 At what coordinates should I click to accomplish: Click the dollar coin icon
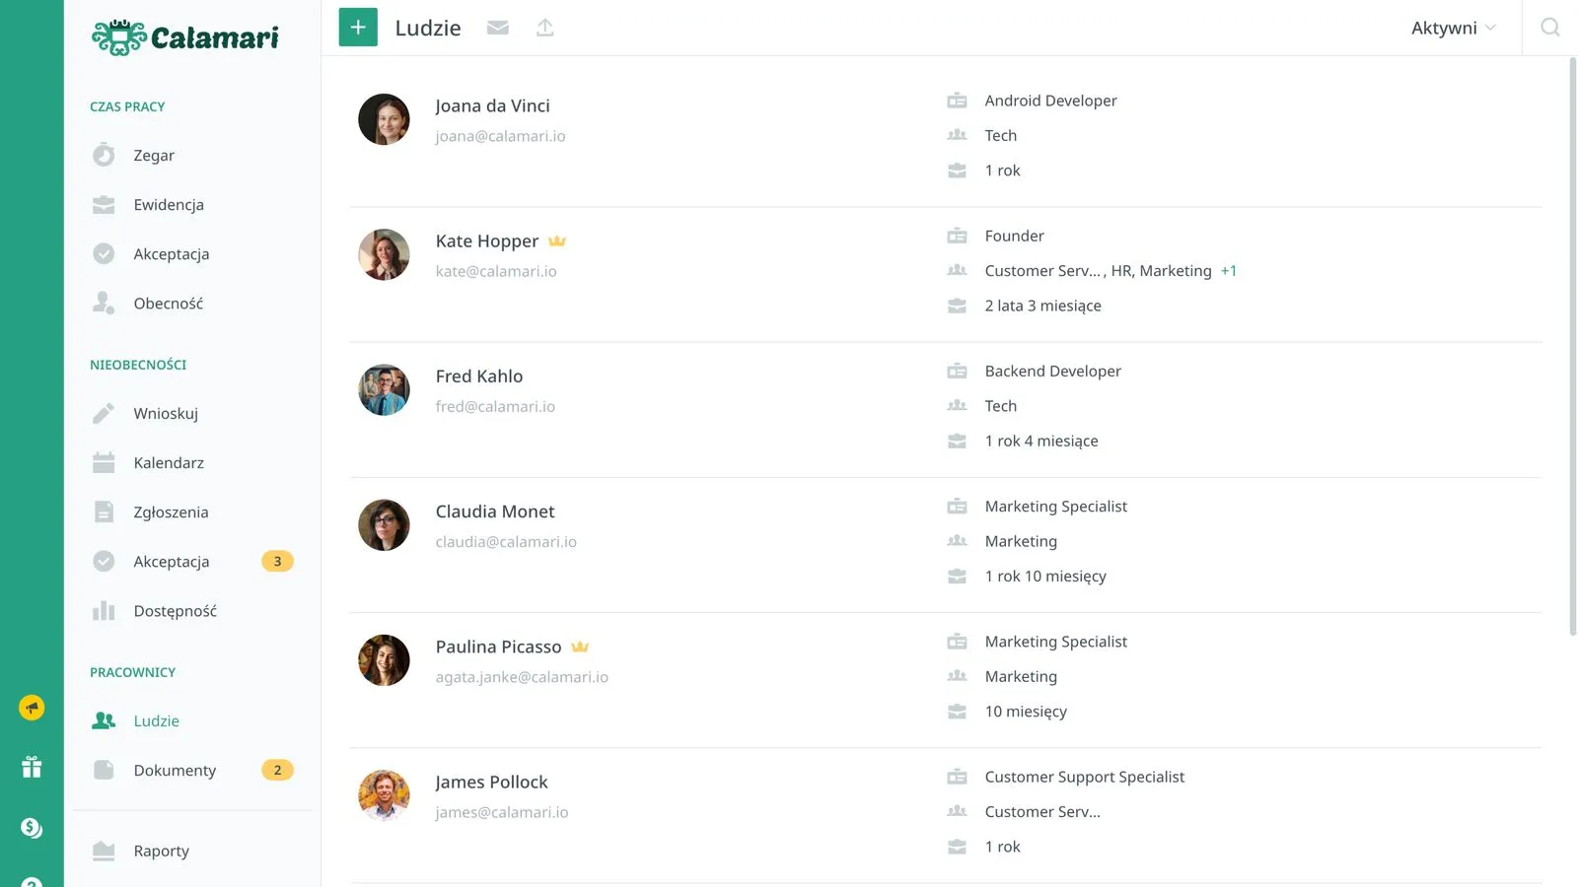click(32, 828)
